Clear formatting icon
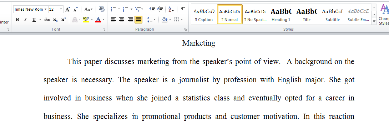This screenshot has height=130, width=389. (x=102, y=9)
